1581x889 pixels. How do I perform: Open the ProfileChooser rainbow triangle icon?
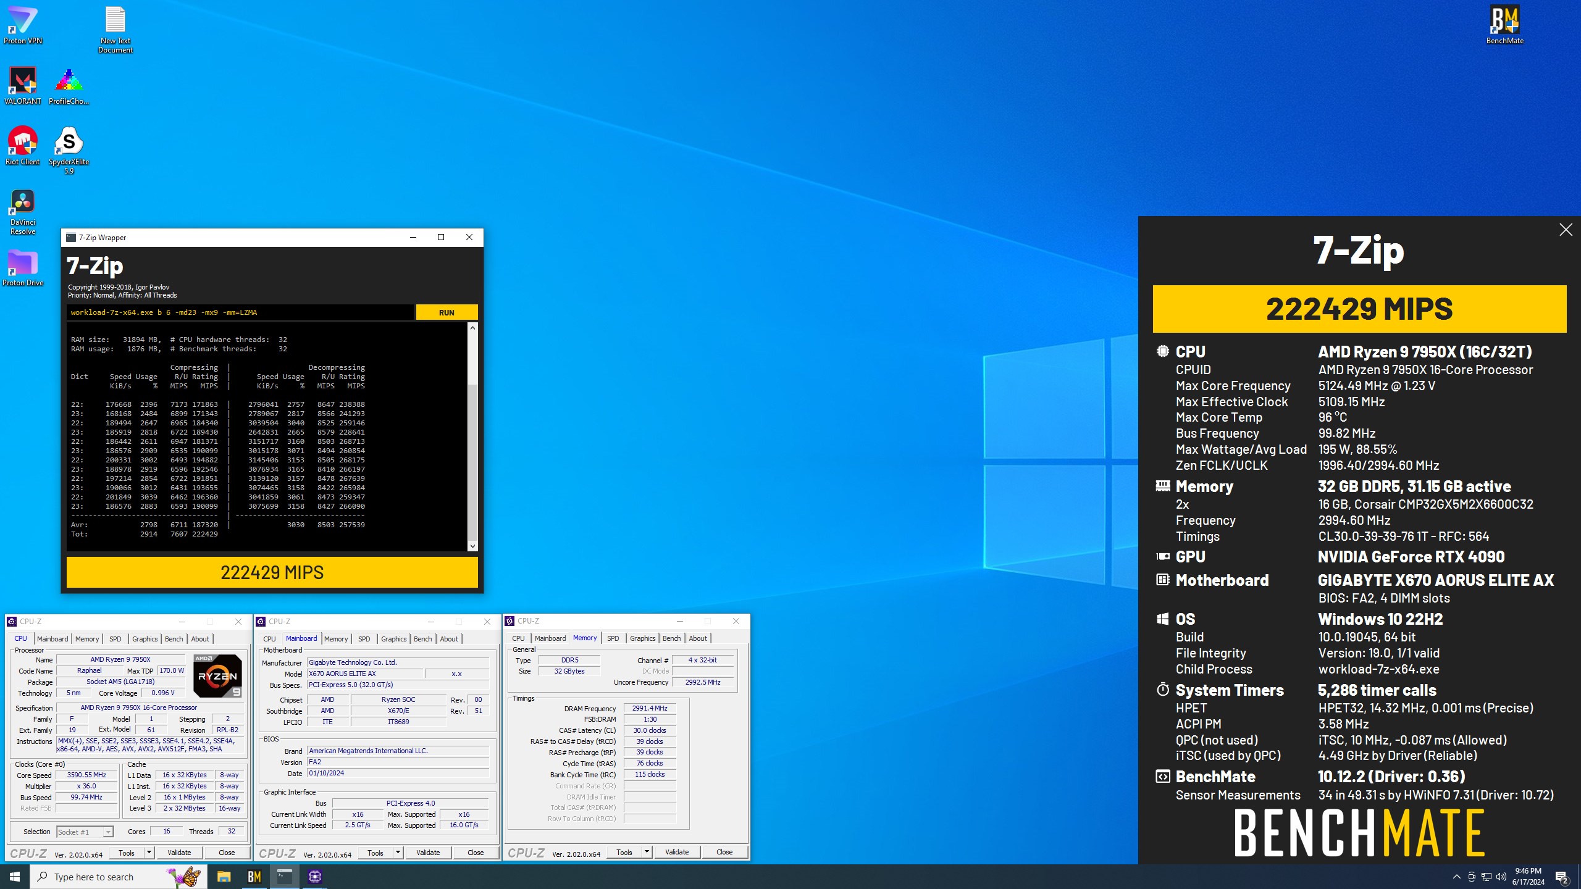[x=69, y=85]
